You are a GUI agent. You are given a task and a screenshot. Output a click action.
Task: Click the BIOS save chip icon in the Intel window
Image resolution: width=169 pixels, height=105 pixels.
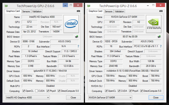(x=77, y=36)
